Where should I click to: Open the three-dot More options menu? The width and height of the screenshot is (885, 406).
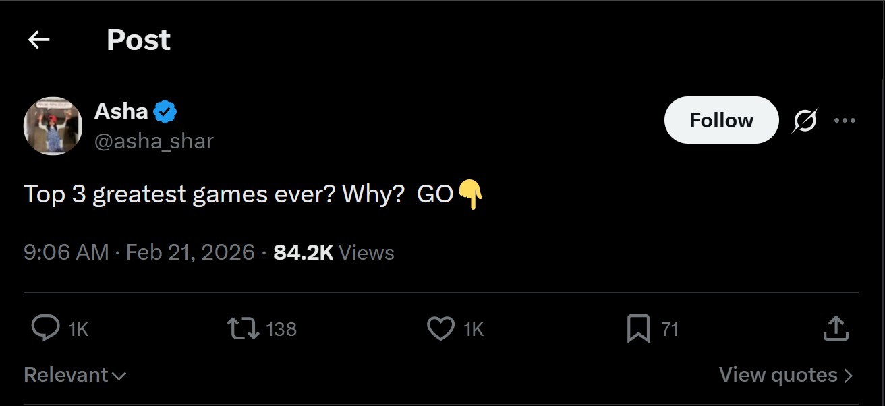[x=845, y=121]
